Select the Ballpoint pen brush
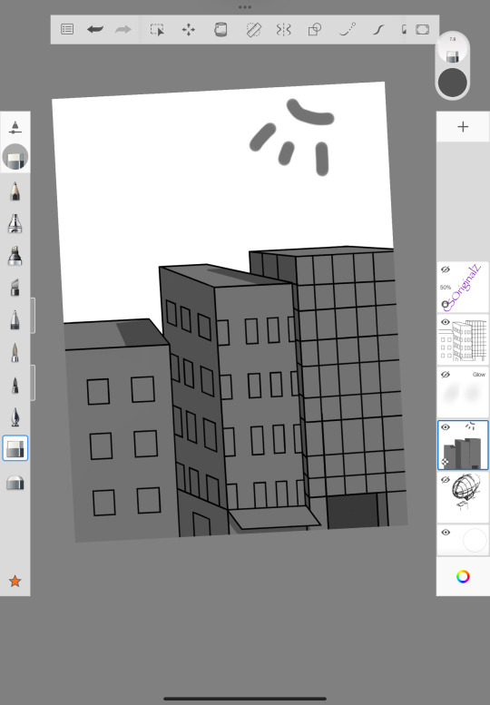 (15, 320)
